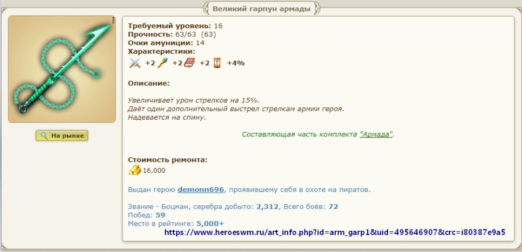Open the "Армада" set link
Screen dimensions: 522x252
[376, 135]
